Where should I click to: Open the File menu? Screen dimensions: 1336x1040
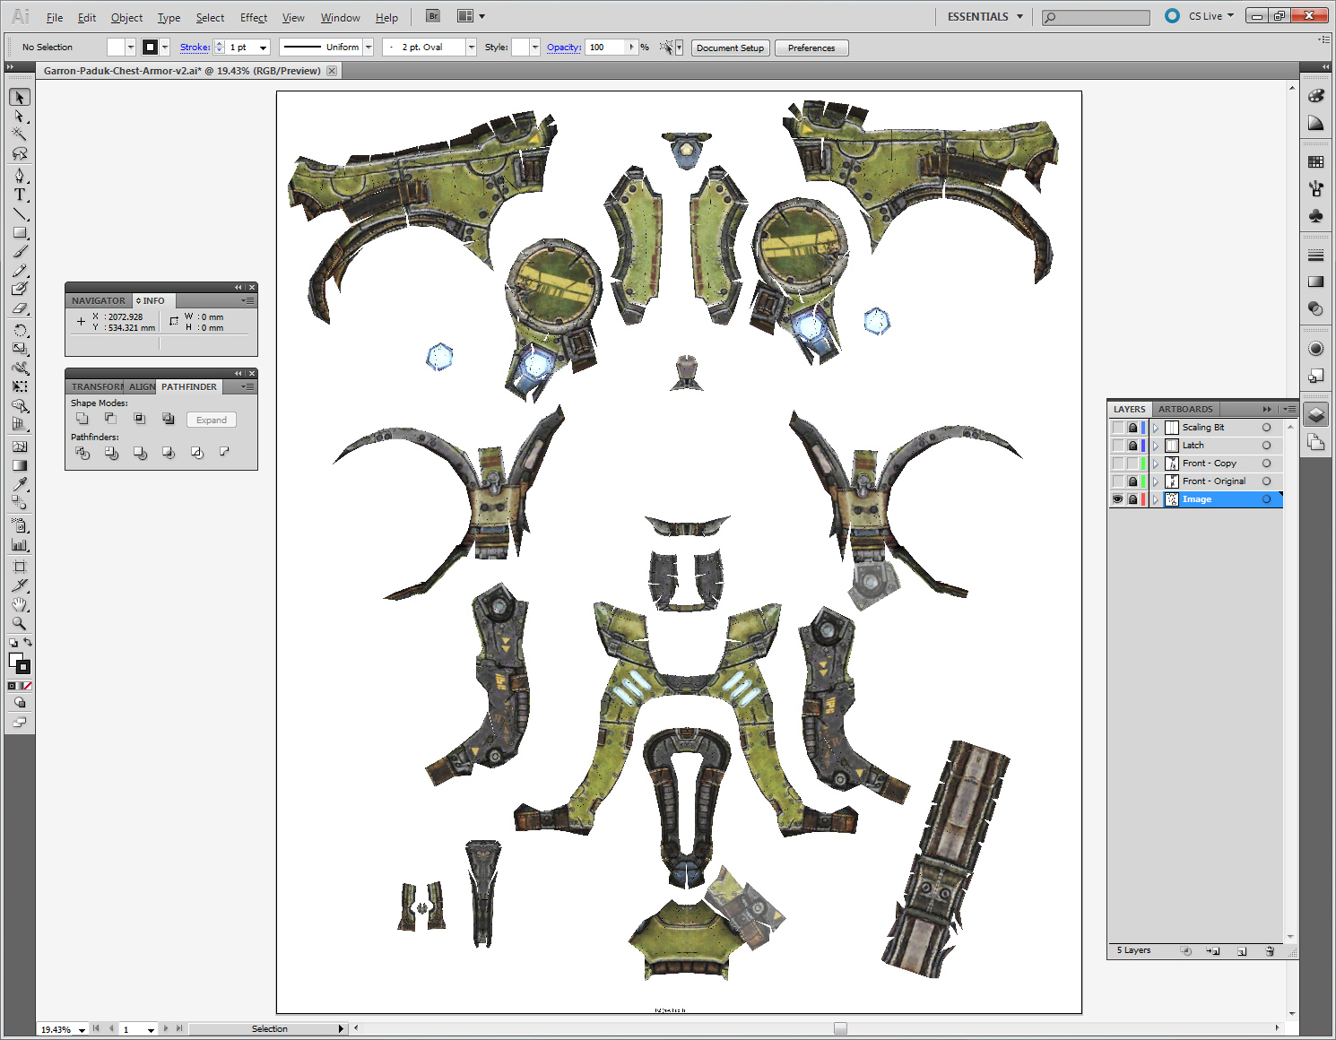point(55,17)
